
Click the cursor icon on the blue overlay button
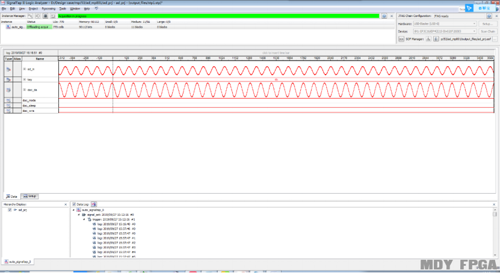pyautogui.click(x=469, y=8)
